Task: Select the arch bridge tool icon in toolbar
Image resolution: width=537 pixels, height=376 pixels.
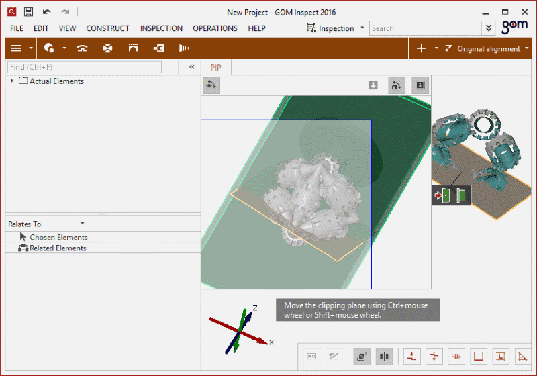Action: [133, 48]
